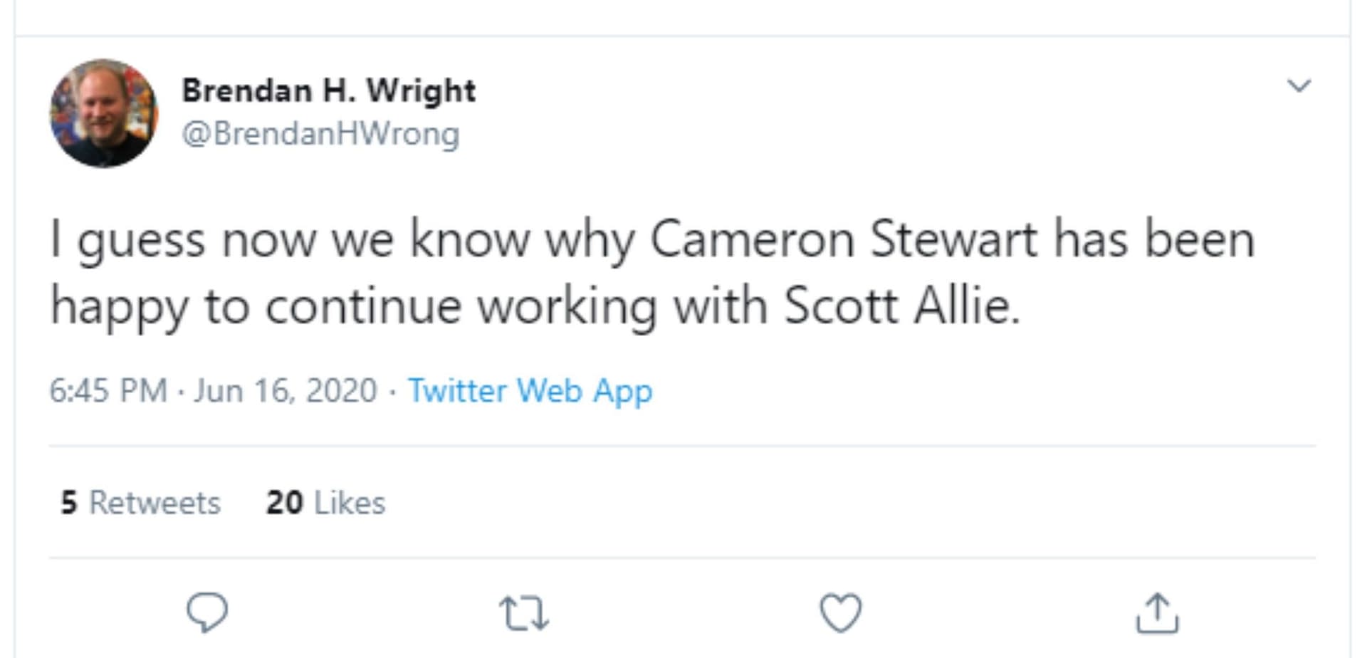Viewport: 1367px width, 658px height.
Task: Click the name Cameron Stewart in tweet
Action: (x=843, y=239)
